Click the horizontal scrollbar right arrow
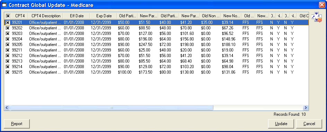327x132 pixels. click(306, 108)
